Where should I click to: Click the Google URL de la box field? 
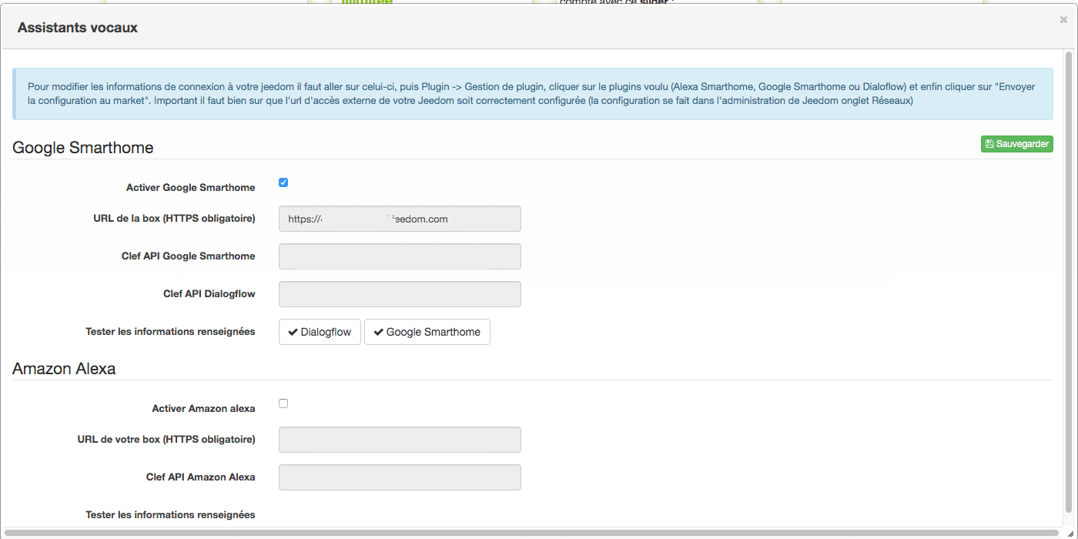click(x=400, y=219)
